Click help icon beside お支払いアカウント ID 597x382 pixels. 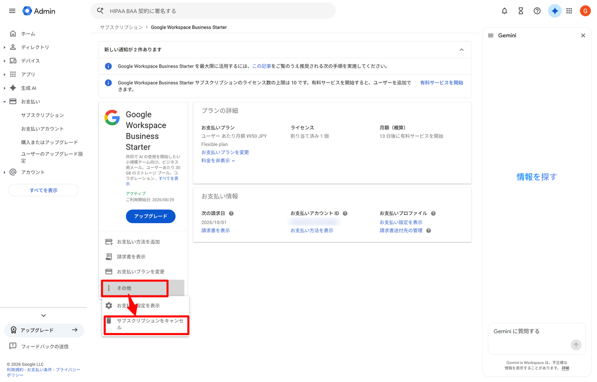[x=345, y=213]
